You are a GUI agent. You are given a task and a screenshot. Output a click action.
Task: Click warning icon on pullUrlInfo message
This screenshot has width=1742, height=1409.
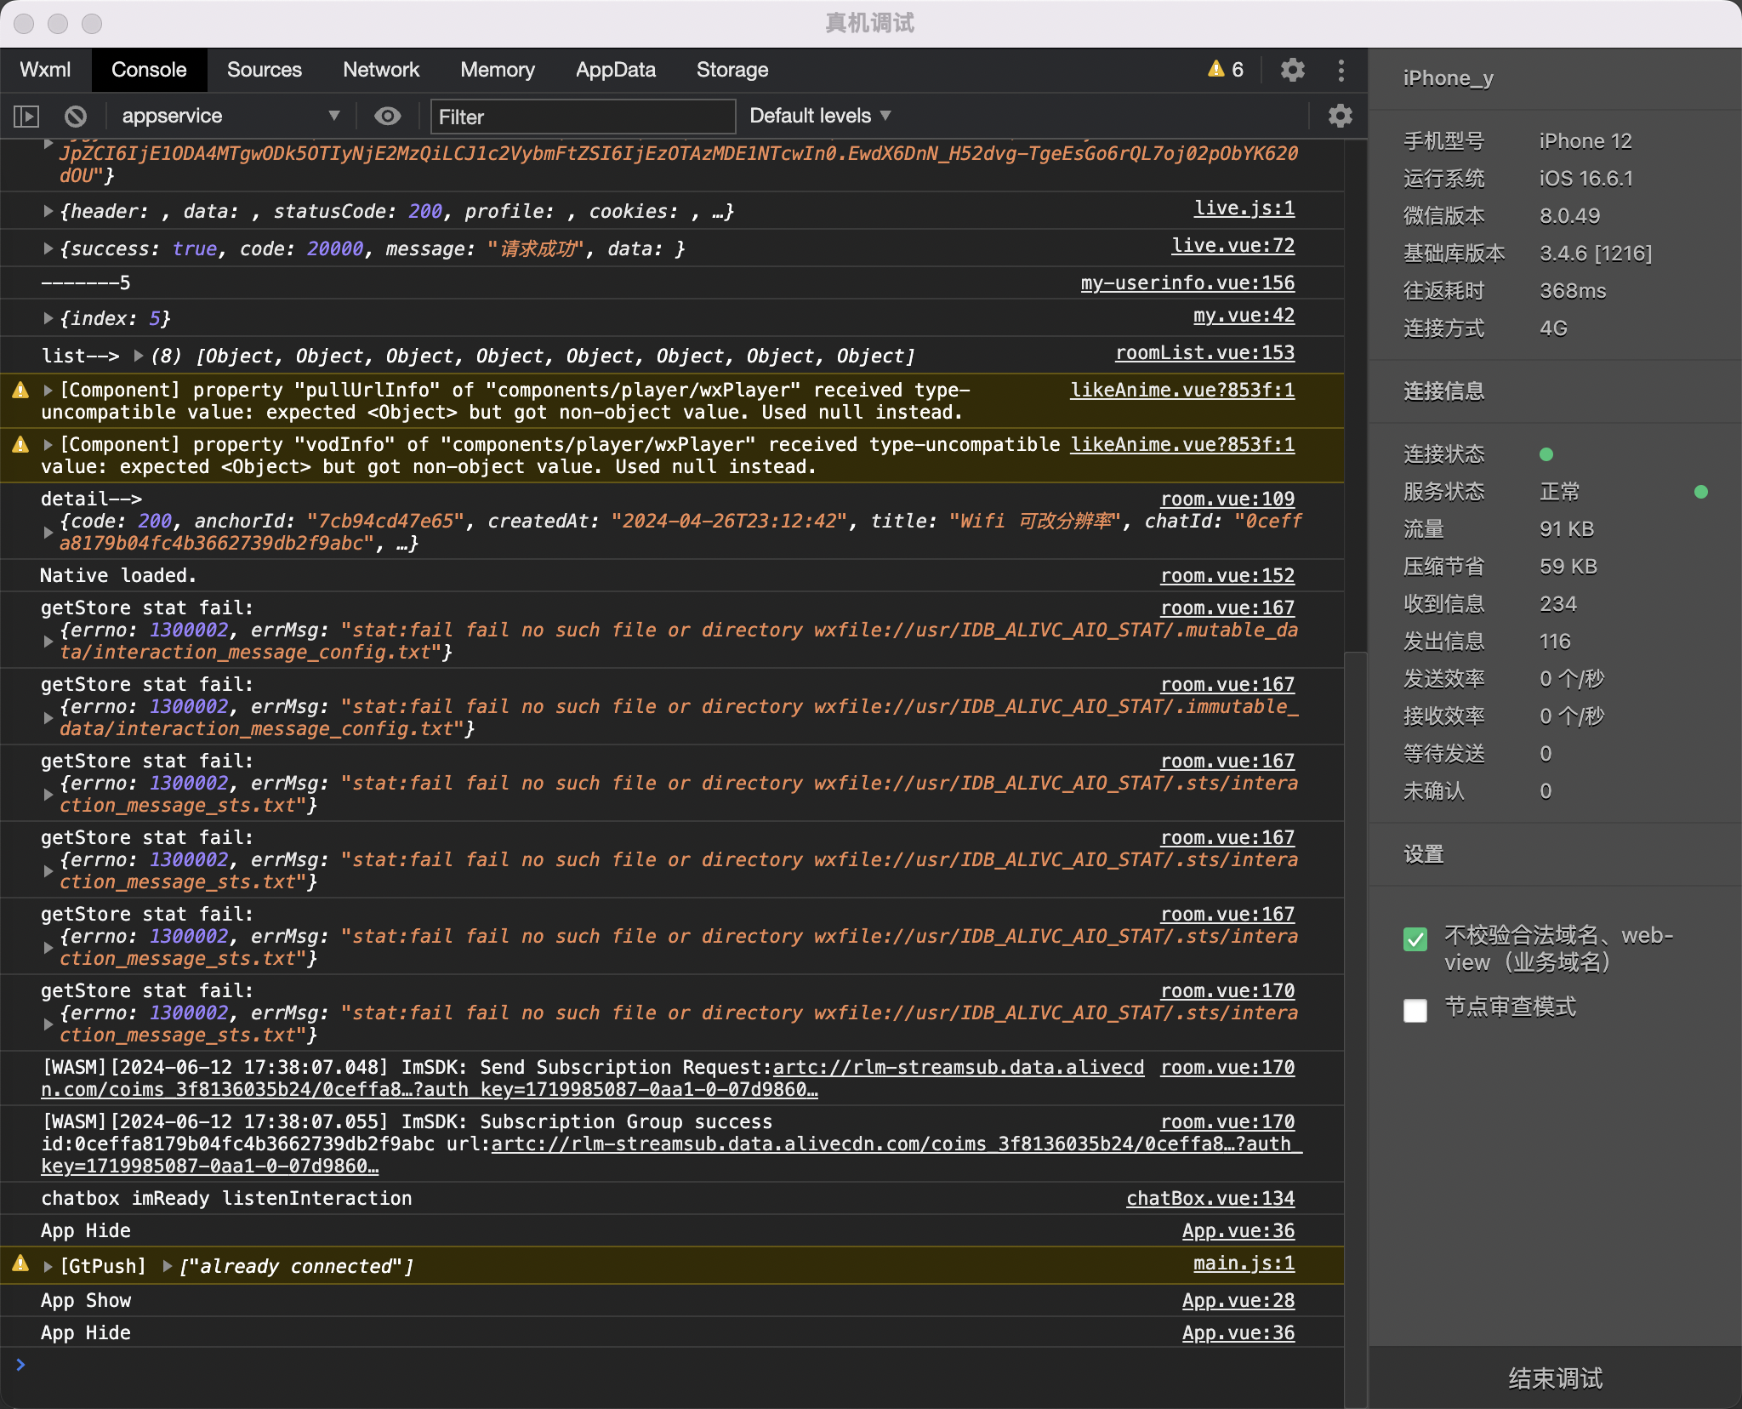pyautogui.click(x=20, y=391)
